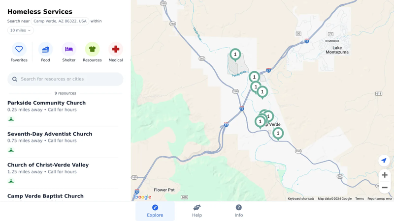Click the northernmost map marker pin
Image resolution: width=394 pixels, height=221 pixels.
235,55
